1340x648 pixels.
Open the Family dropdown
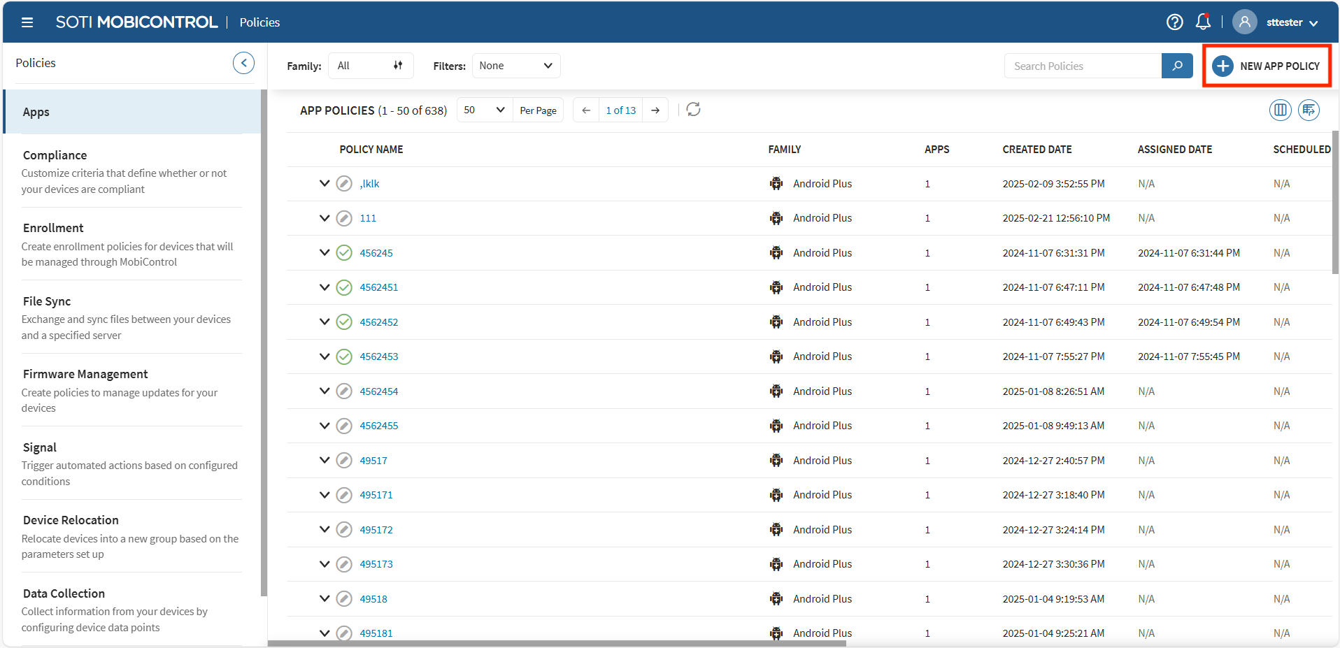point(370,66)
